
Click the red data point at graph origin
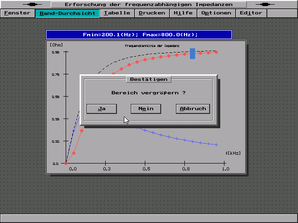click(66, 164)
